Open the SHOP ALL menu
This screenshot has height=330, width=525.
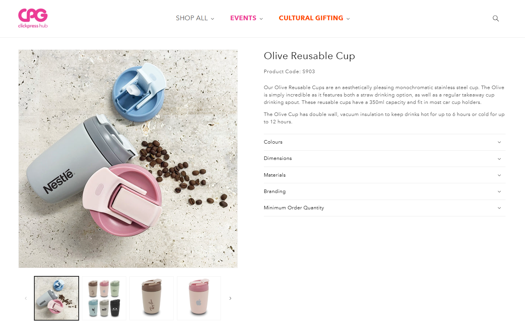pos(195,18)
